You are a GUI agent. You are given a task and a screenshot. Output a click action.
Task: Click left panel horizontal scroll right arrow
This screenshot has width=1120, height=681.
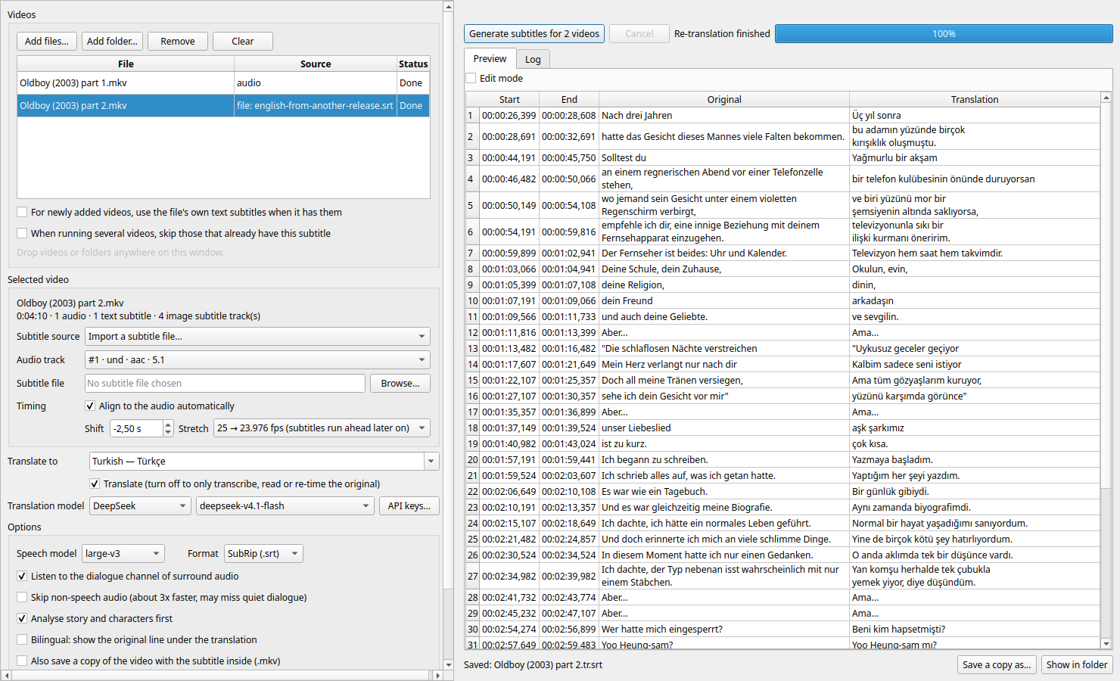pos(437,675)
